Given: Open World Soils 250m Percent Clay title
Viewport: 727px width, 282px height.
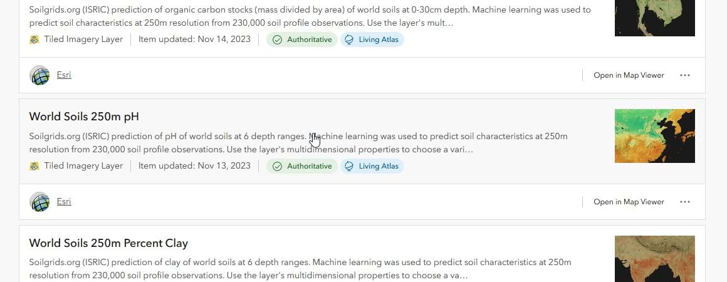Looking at the screenshot, I should [108, 243].
